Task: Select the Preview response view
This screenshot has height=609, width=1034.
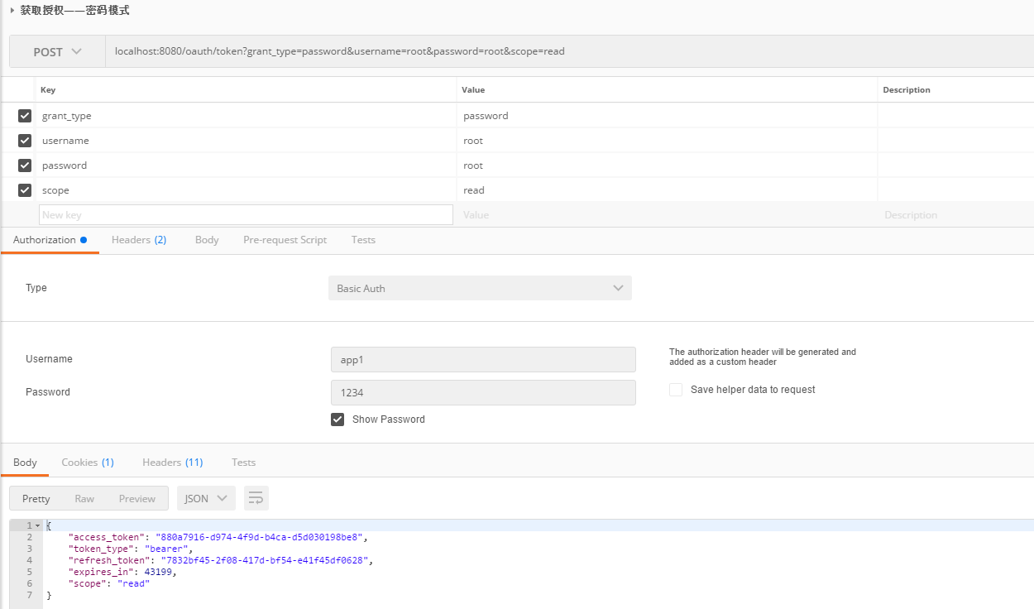Action: click(136, 497)
